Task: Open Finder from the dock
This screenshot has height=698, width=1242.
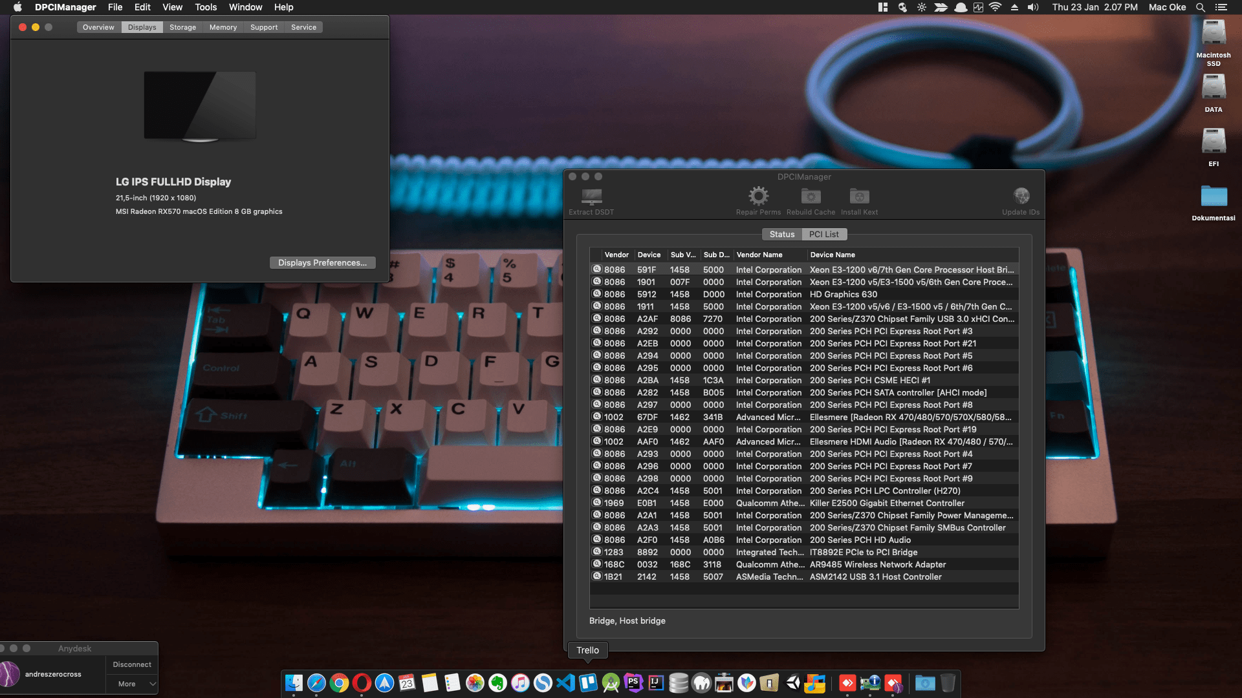Action: click(294, 682)
